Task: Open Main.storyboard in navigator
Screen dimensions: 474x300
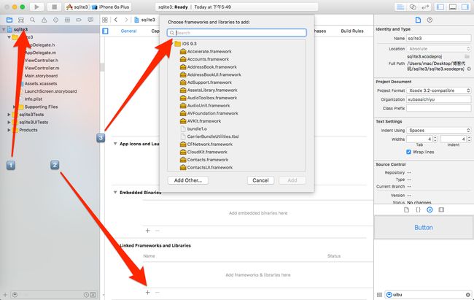Action: 41,76
